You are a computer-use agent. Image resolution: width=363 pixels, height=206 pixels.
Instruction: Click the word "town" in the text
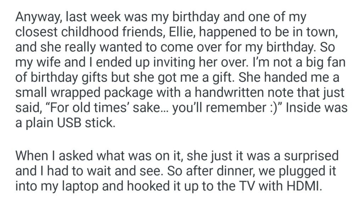click(x=327, y=33)
